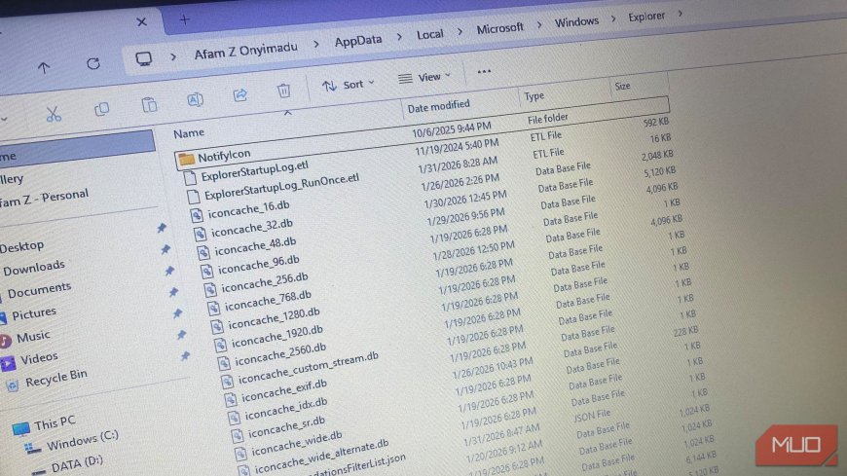Click the Refresh button

[93, 63]
